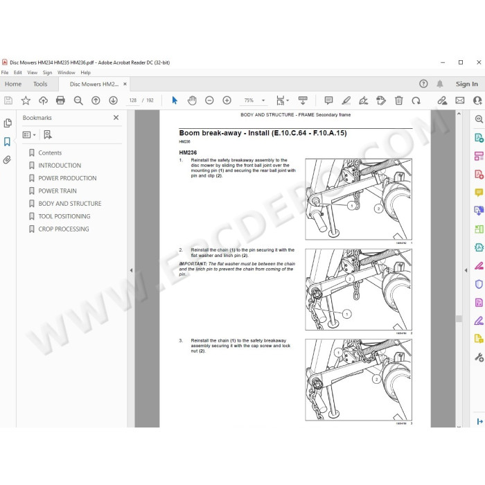The image size is (485, 485).
Task: Find current bookmark icon
Action: coord(48,134)
